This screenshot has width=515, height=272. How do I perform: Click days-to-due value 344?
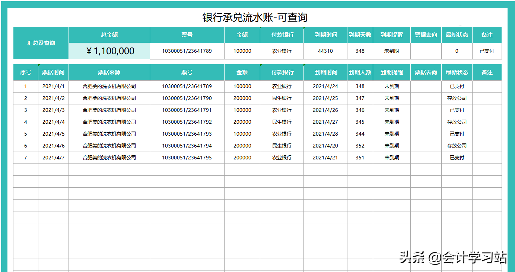[360, 134]
